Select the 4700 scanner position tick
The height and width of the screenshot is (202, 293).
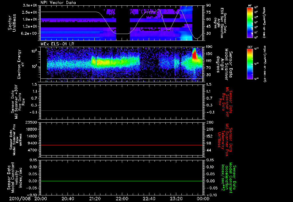coord(33,150)
